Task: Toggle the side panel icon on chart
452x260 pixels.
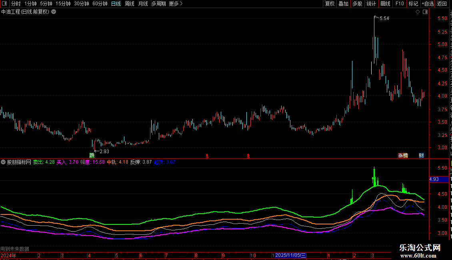Action: [425, 12]
